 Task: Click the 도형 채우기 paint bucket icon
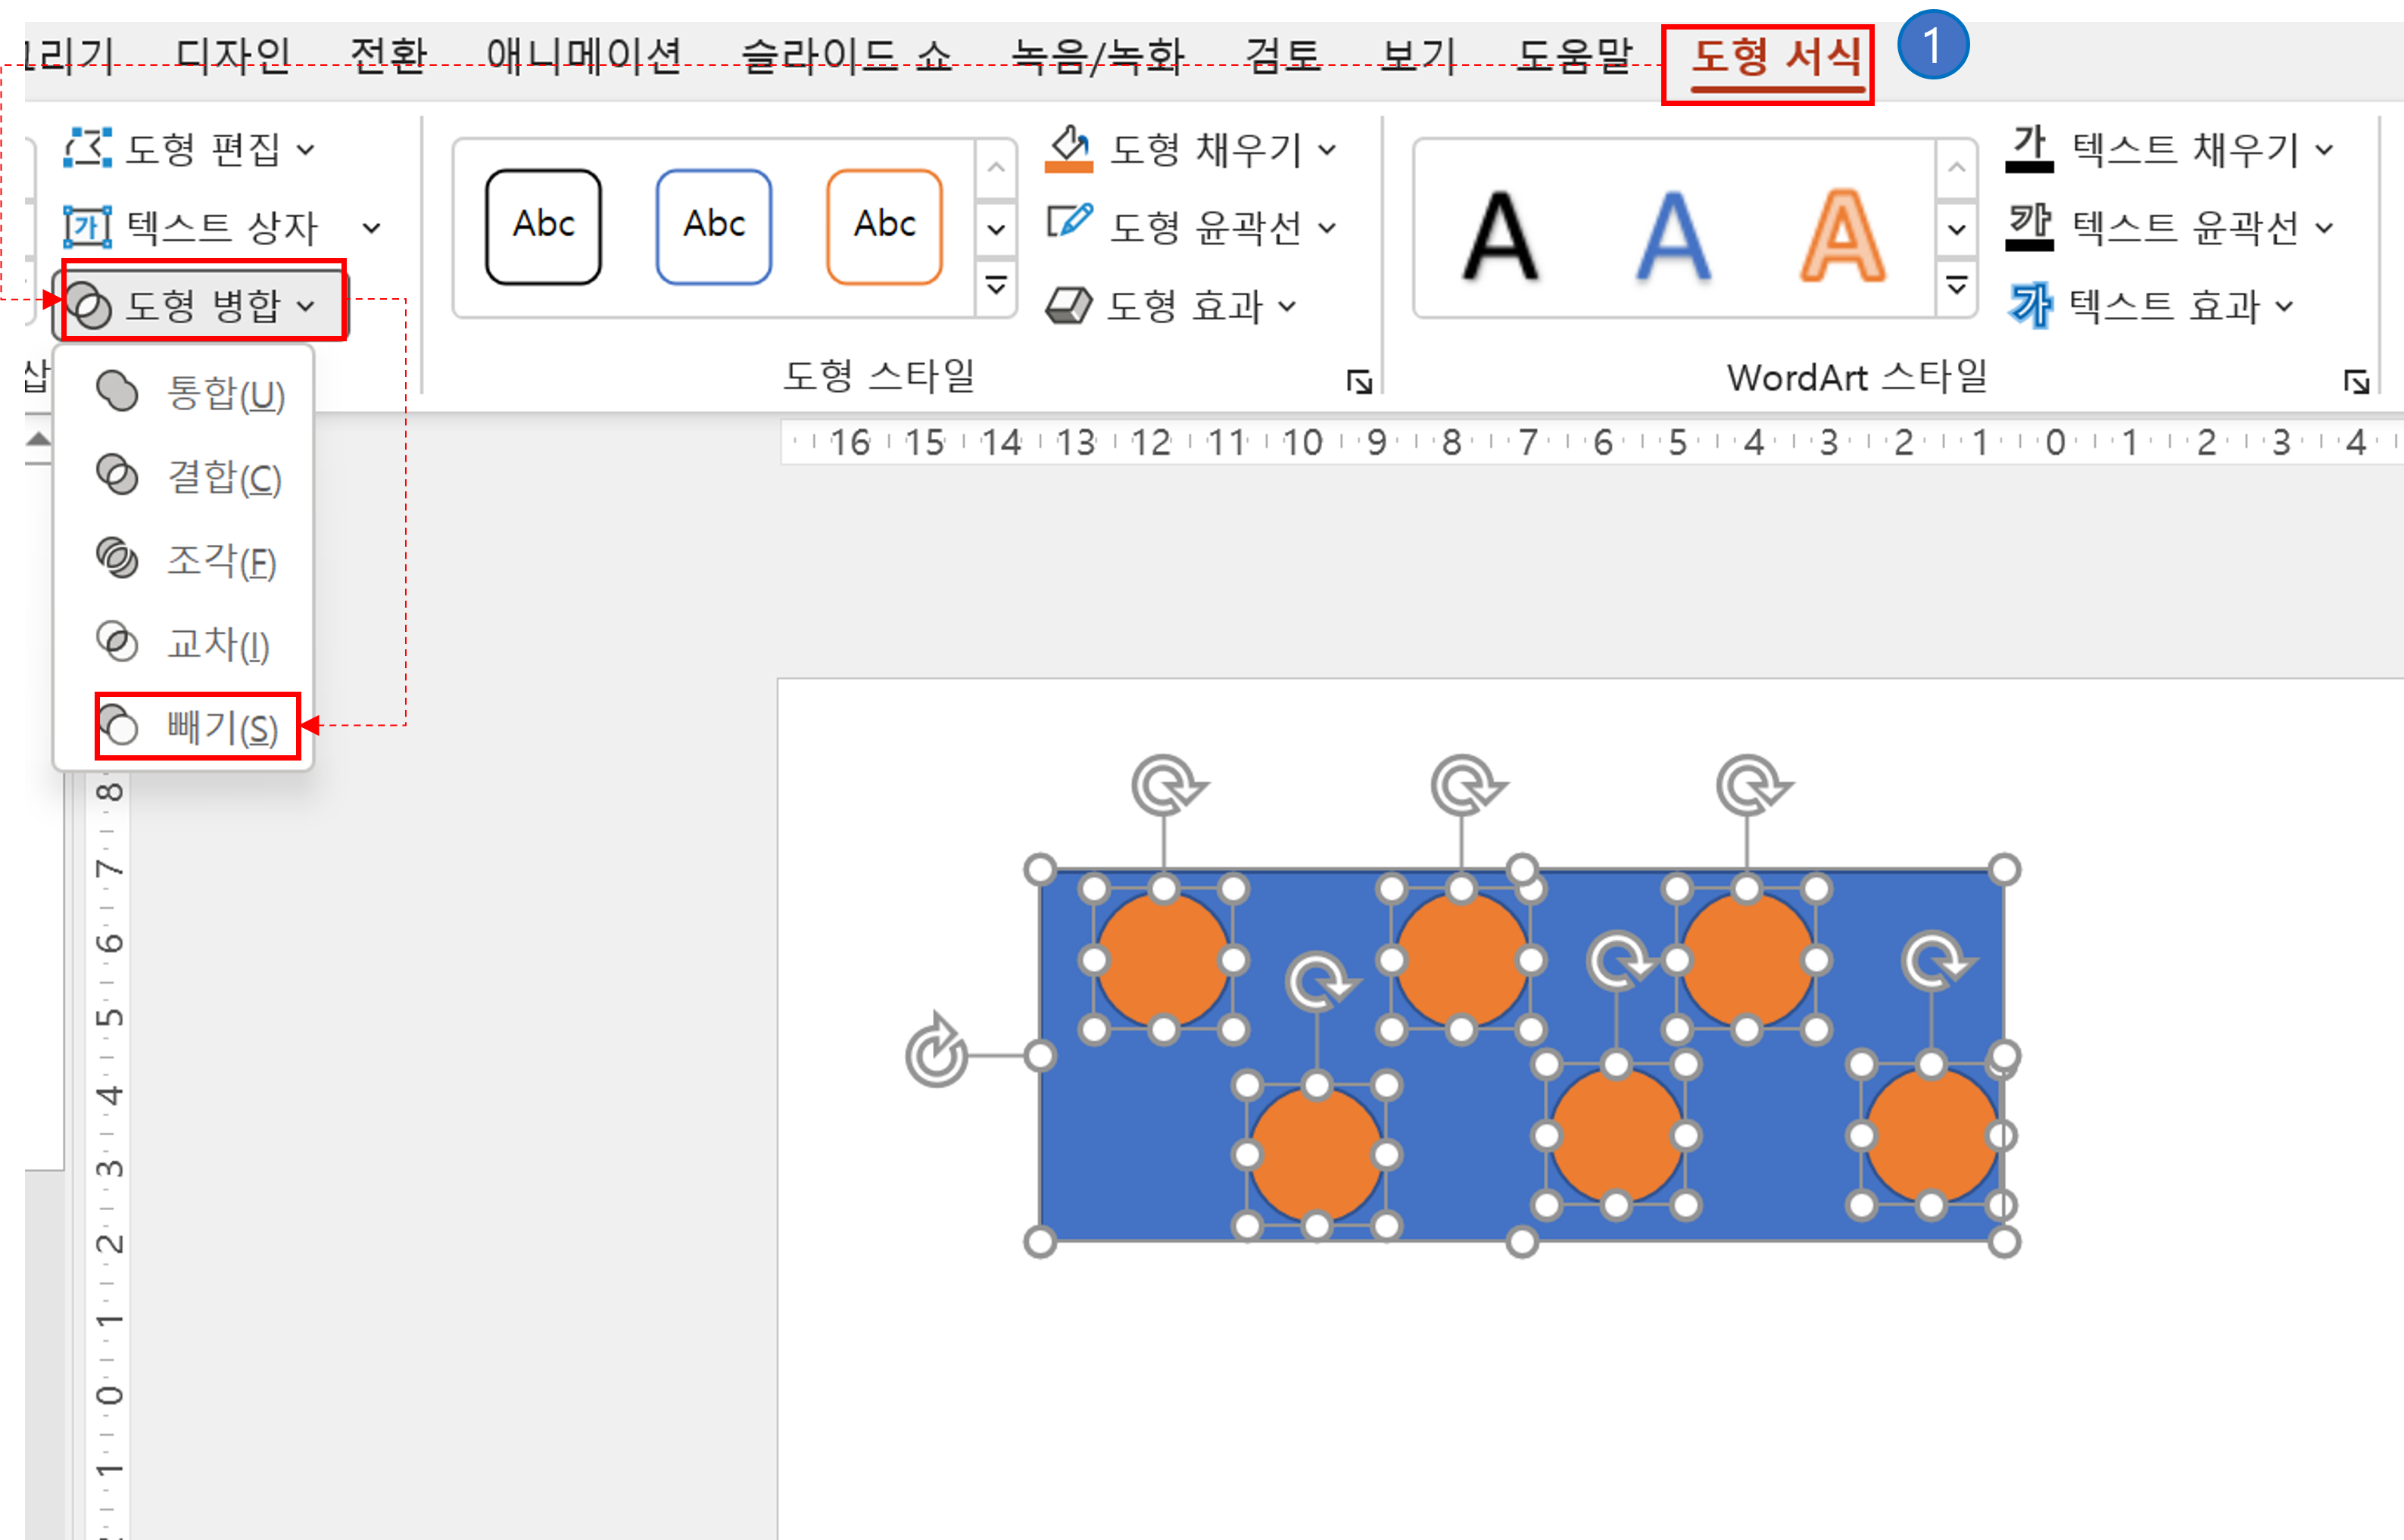coord(1068,149)
